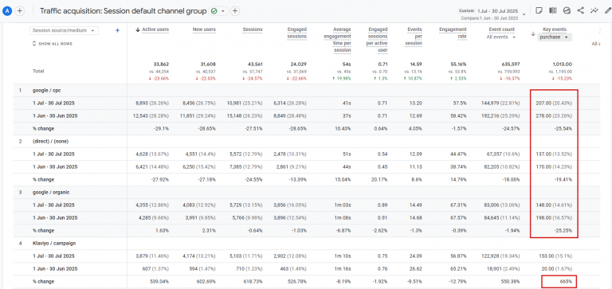Open the purchase key events dropdown
The image size is (612, 289).
pos(555,37)
